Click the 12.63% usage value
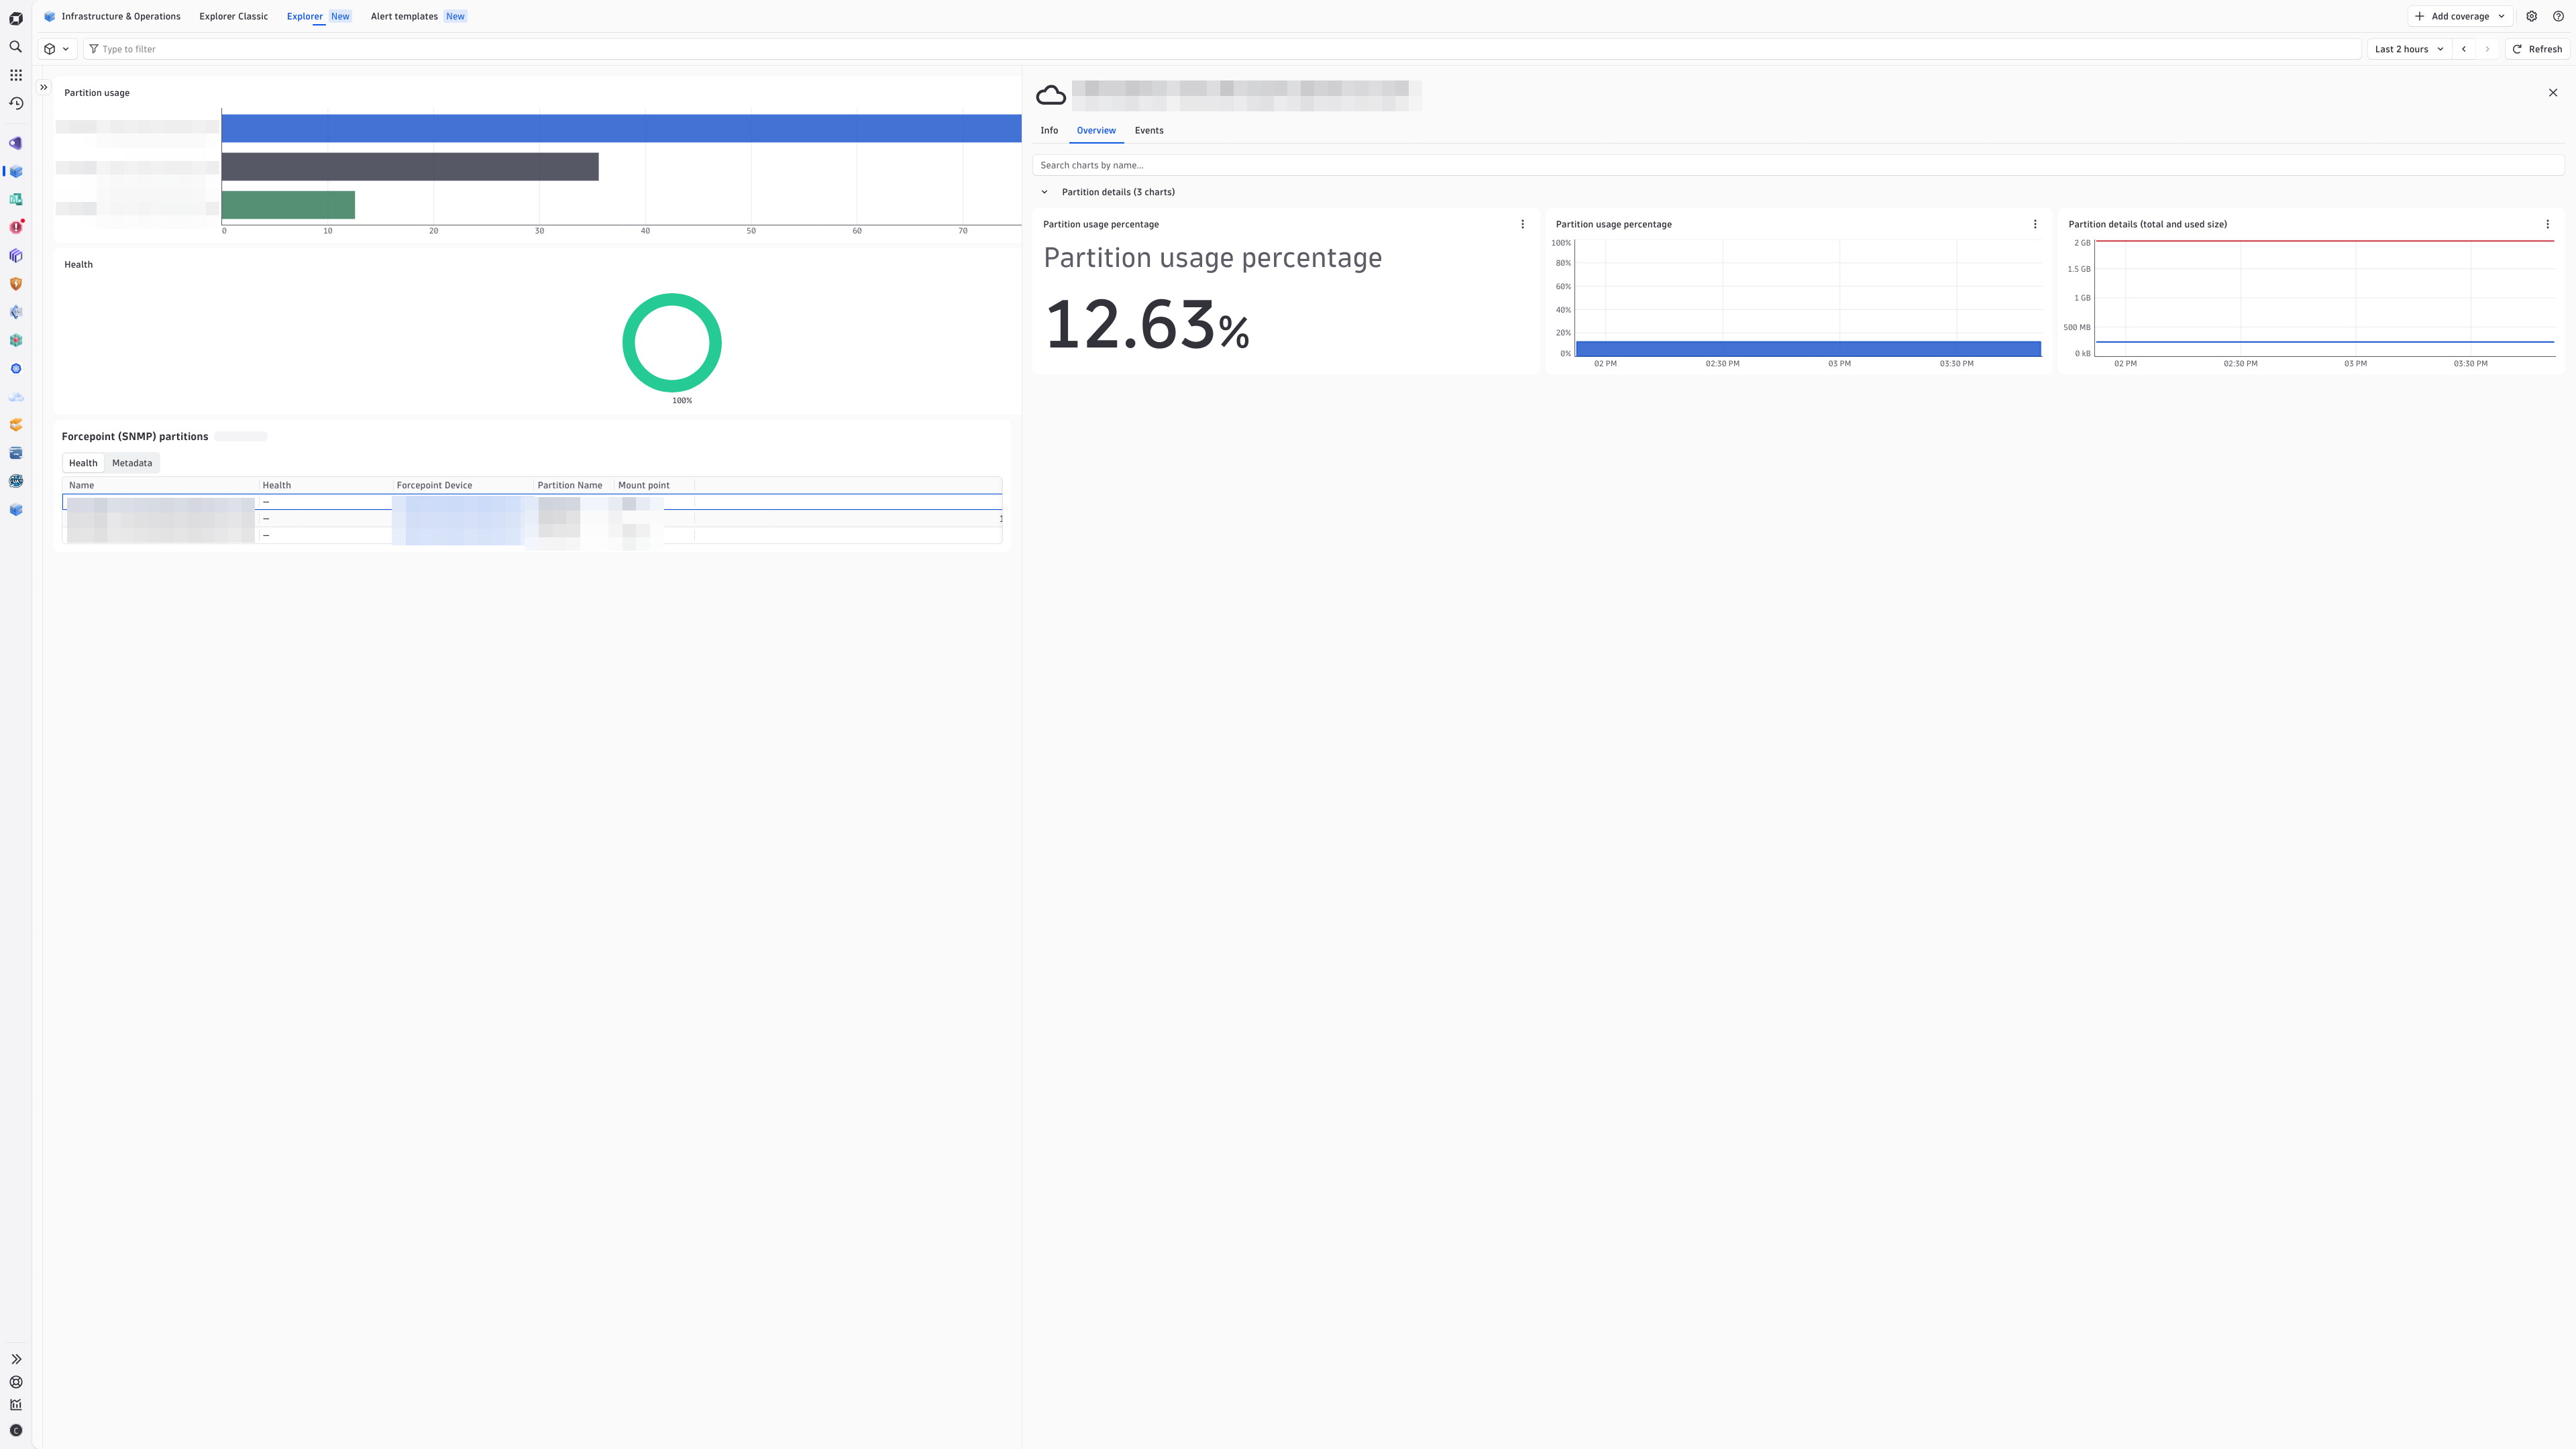The width and height of the screenshot is (2576, 1449). [1146, 325]
